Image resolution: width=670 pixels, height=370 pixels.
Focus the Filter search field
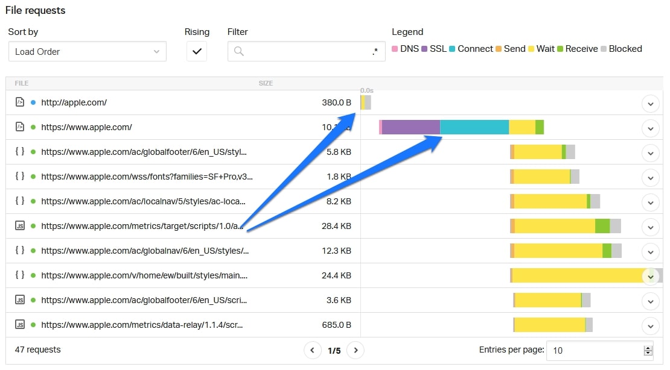307,52
